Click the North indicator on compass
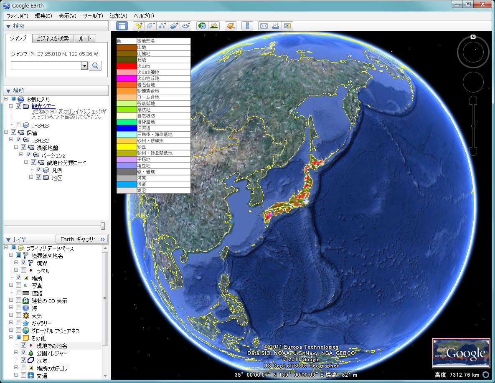 [473, 37]
